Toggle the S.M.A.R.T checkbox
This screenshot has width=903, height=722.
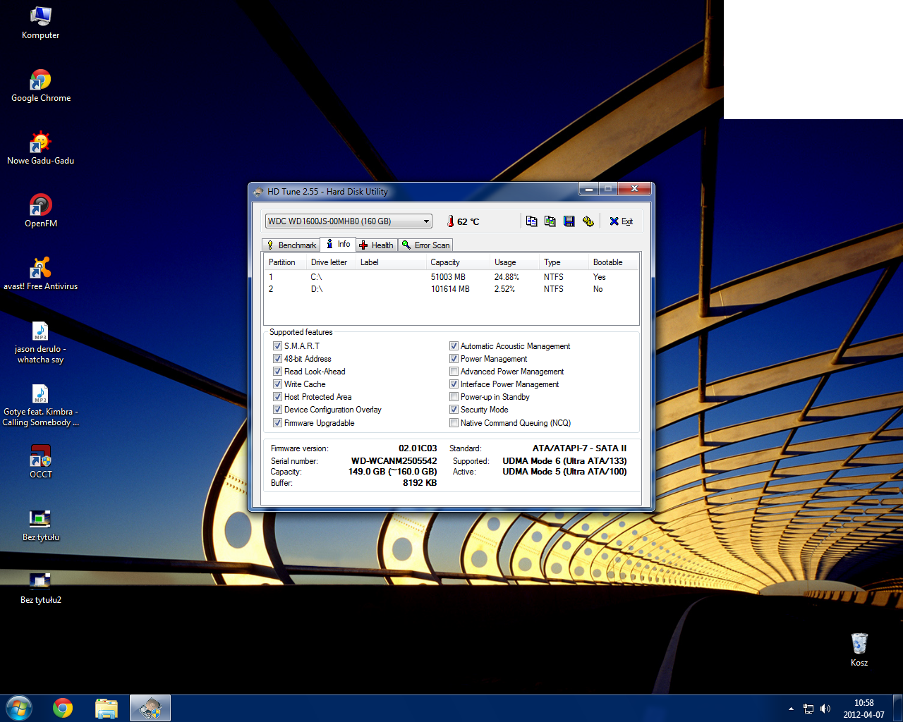(x=277, y=346)
